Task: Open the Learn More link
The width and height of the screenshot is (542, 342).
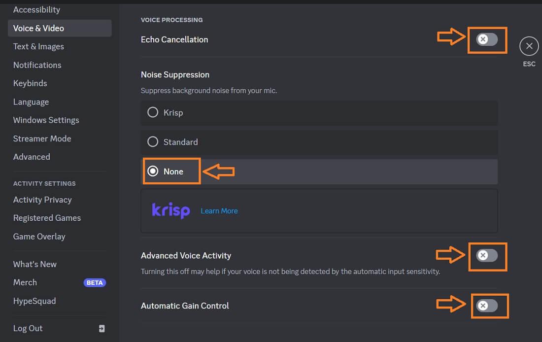Action: pos(219,211)
